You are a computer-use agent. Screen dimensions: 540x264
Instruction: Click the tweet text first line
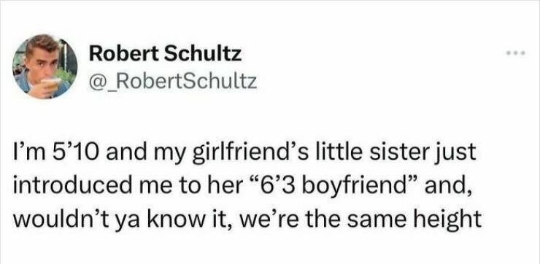(244, 154)
